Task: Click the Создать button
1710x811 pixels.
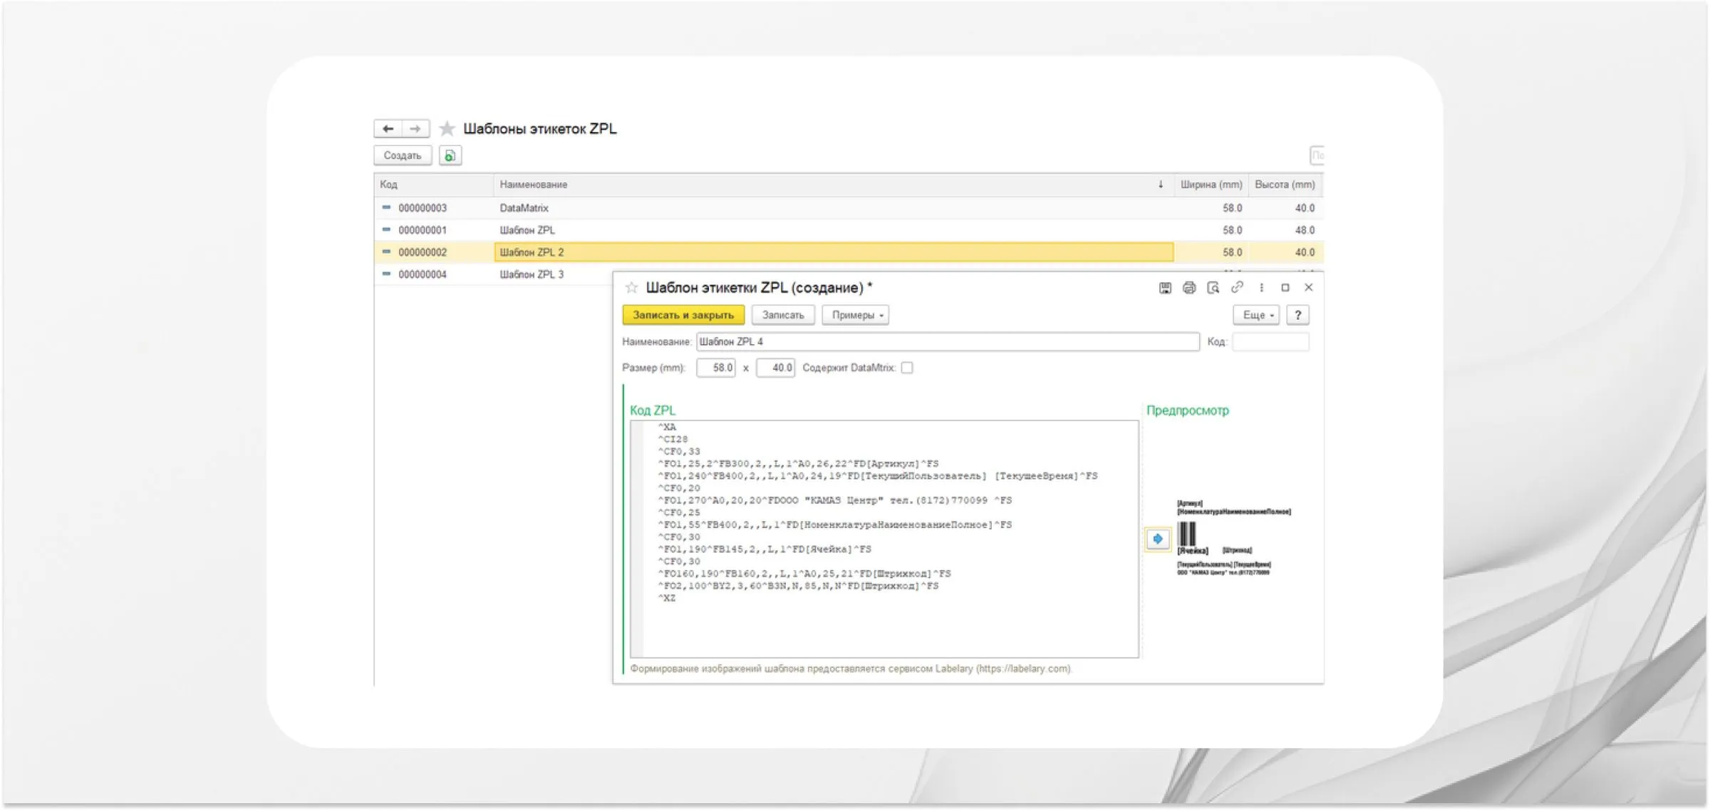Action: tap(403, 155)
